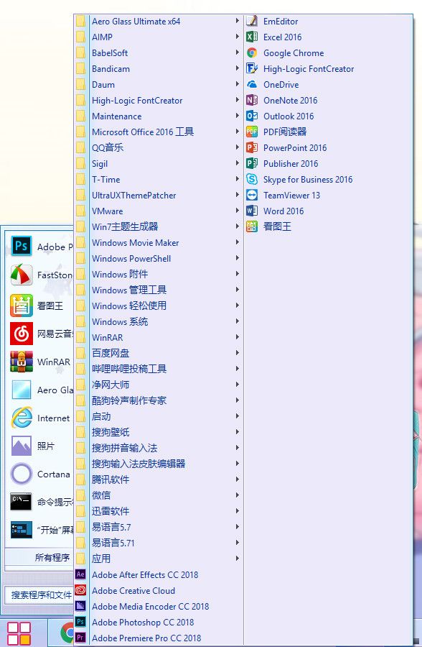This screenshot has width=422, height=647.
Task: Click the Chrome icon on the taskbar
Action: 67,633
